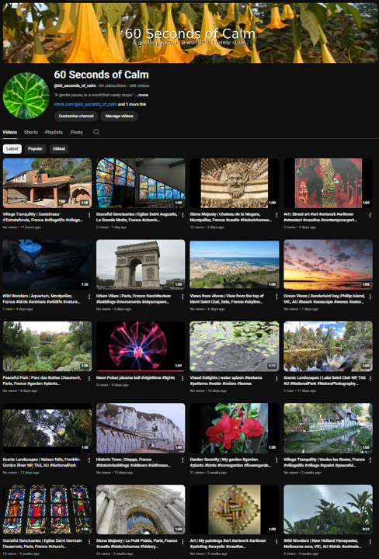Open the Village Tranquility Castelnau-d'Estretefonds title
Screen dimensions: 379x559
click(x=43, y=217)
